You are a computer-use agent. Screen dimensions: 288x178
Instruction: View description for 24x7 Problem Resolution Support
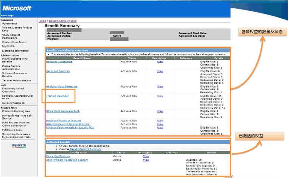[146, 160]
